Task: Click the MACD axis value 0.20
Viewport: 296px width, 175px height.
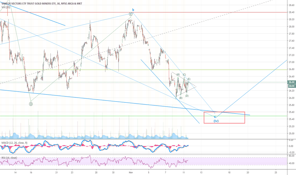Action: pyautogui.click(x=291, y=140)
